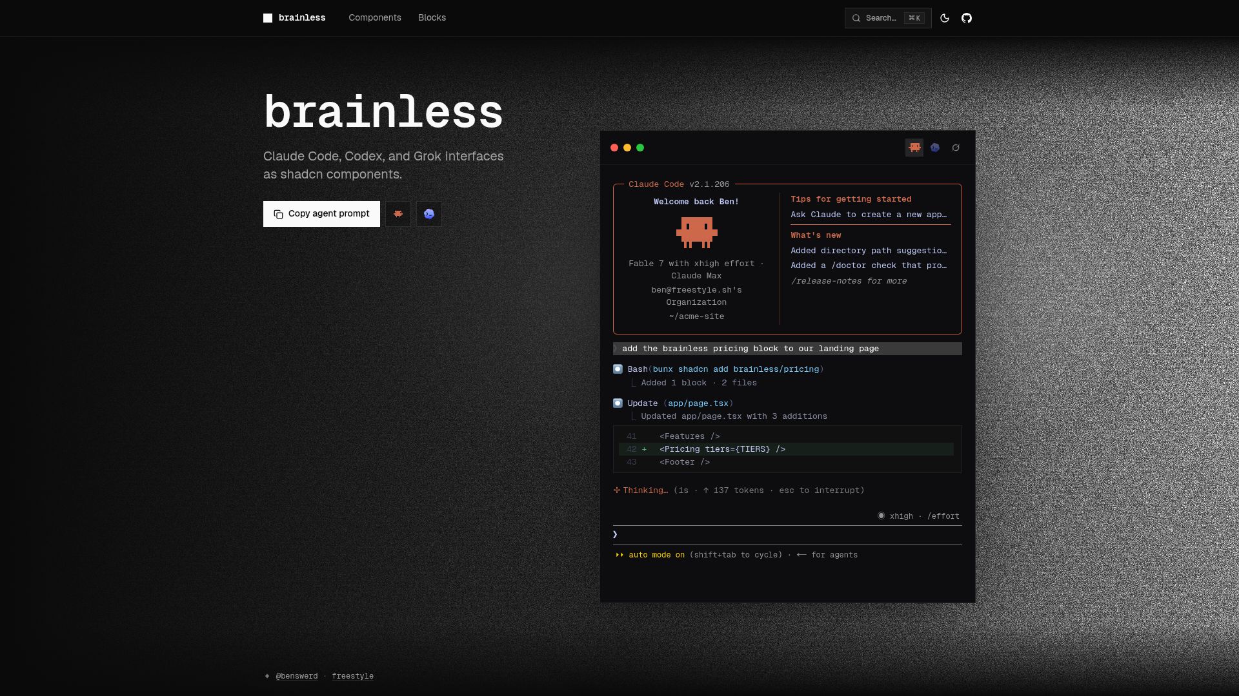Screen dimensions: 1239x696
Task: Click the green maximize dot of terminal preview
Action: tap(640, 148)
